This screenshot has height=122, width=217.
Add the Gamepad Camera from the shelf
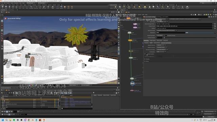click(187, 7)
